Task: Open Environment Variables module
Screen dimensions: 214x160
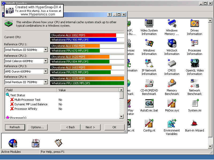Action: point(172,127)
